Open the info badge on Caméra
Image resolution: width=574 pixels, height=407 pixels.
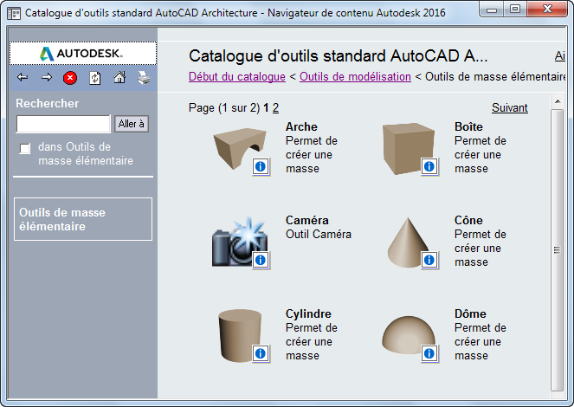pos(261,261)
